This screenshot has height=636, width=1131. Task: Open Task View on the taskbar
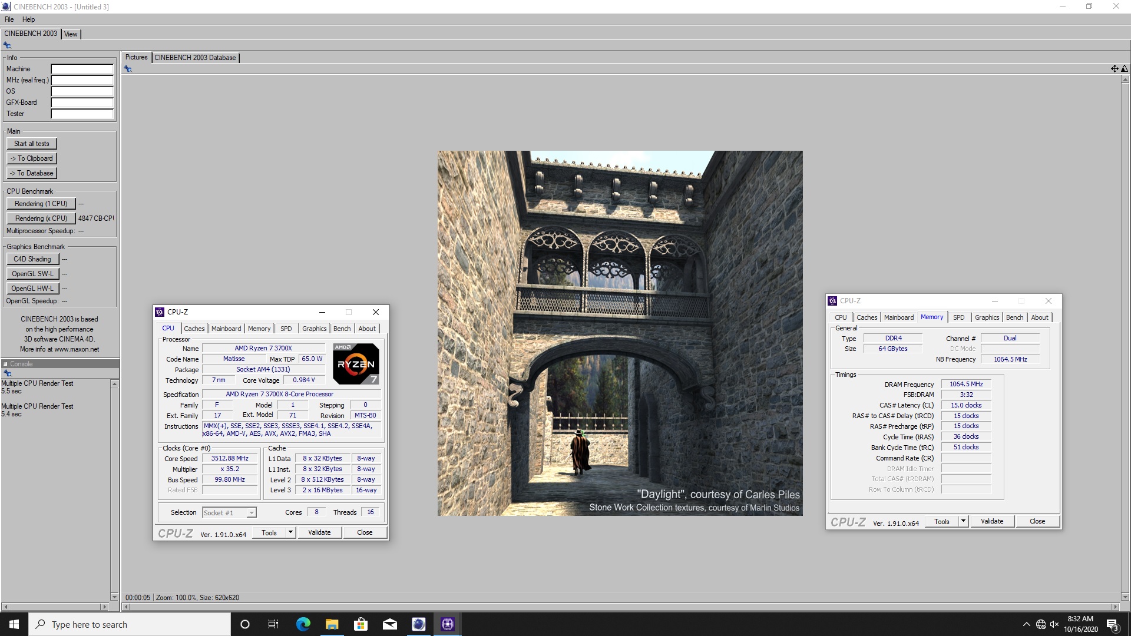273,624
